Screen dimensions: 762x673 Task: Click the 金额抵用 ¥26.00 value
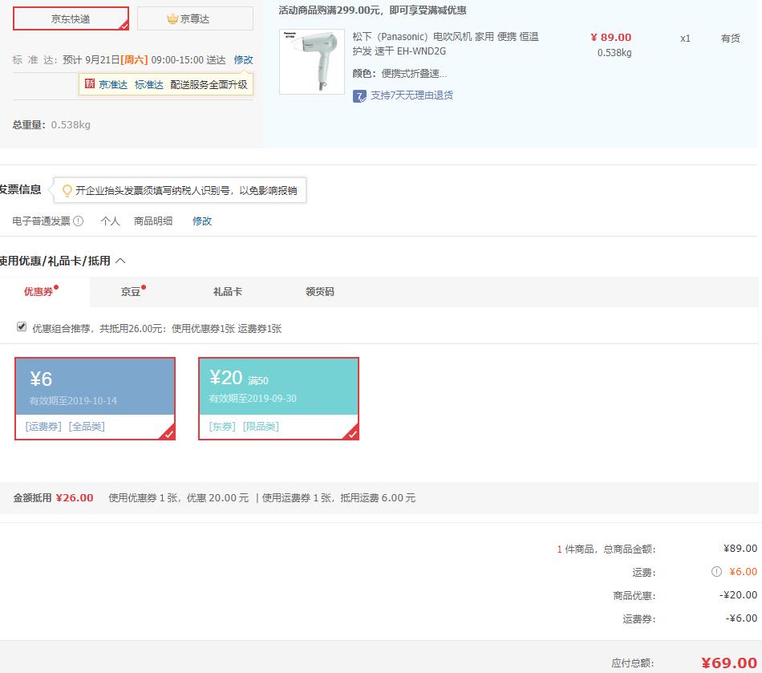click(75, 498)
